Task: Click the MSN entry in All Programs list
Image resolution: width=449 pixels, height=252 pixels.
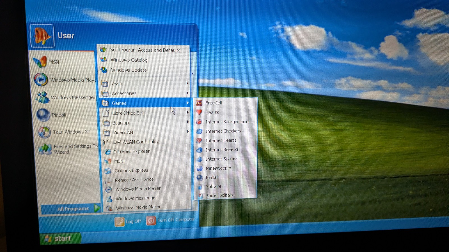Action: tap(147, 161)
